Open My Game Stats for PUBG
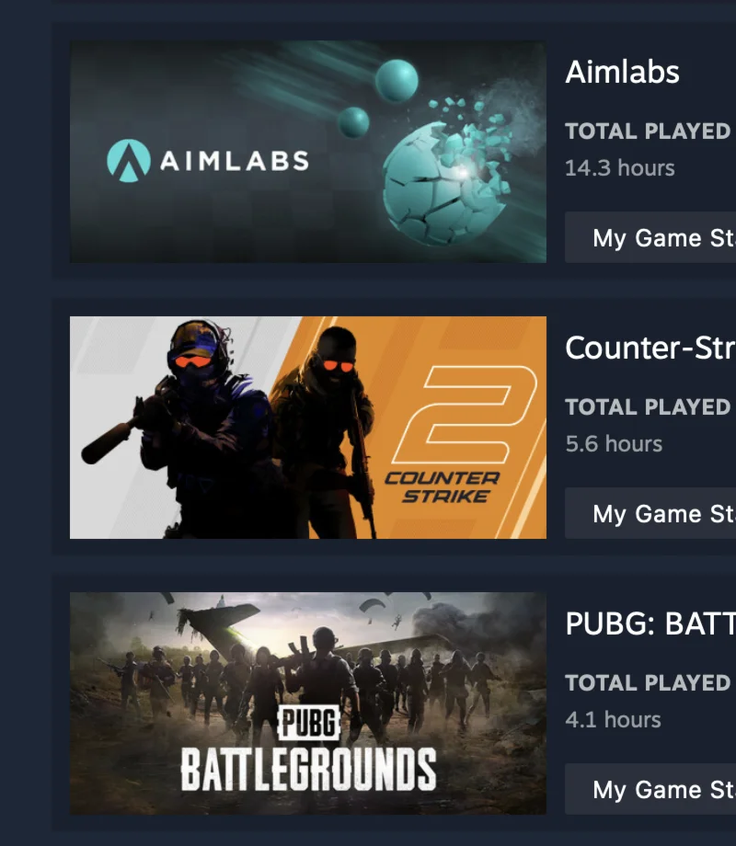This screenshot has width=736, height=846. click(650, 789)
